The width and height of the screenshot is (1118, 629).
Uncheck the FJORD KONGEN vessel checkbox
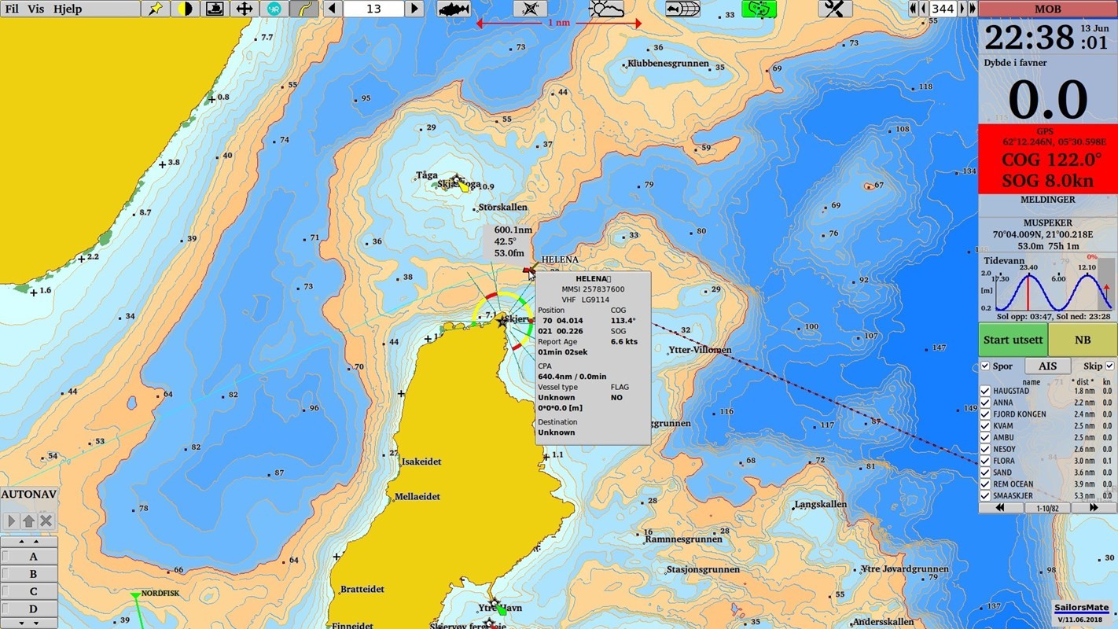pos(985,414)
